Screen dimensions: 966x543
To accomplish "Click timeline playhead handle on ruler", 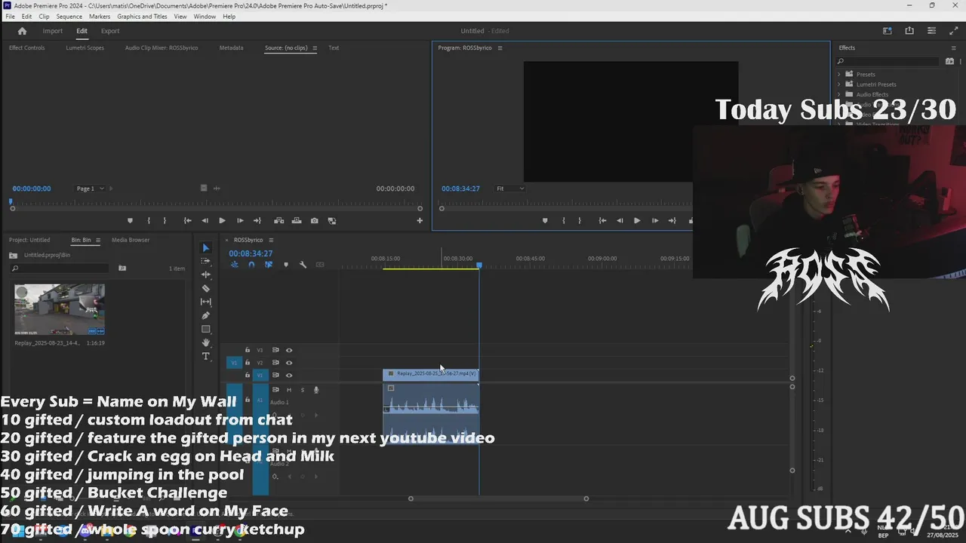I will tap(479, 265).
